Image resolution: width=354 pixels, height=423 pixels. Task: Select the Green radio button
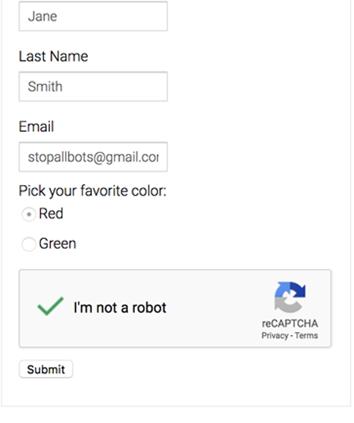pyautogui.click(x=29, y=244)
